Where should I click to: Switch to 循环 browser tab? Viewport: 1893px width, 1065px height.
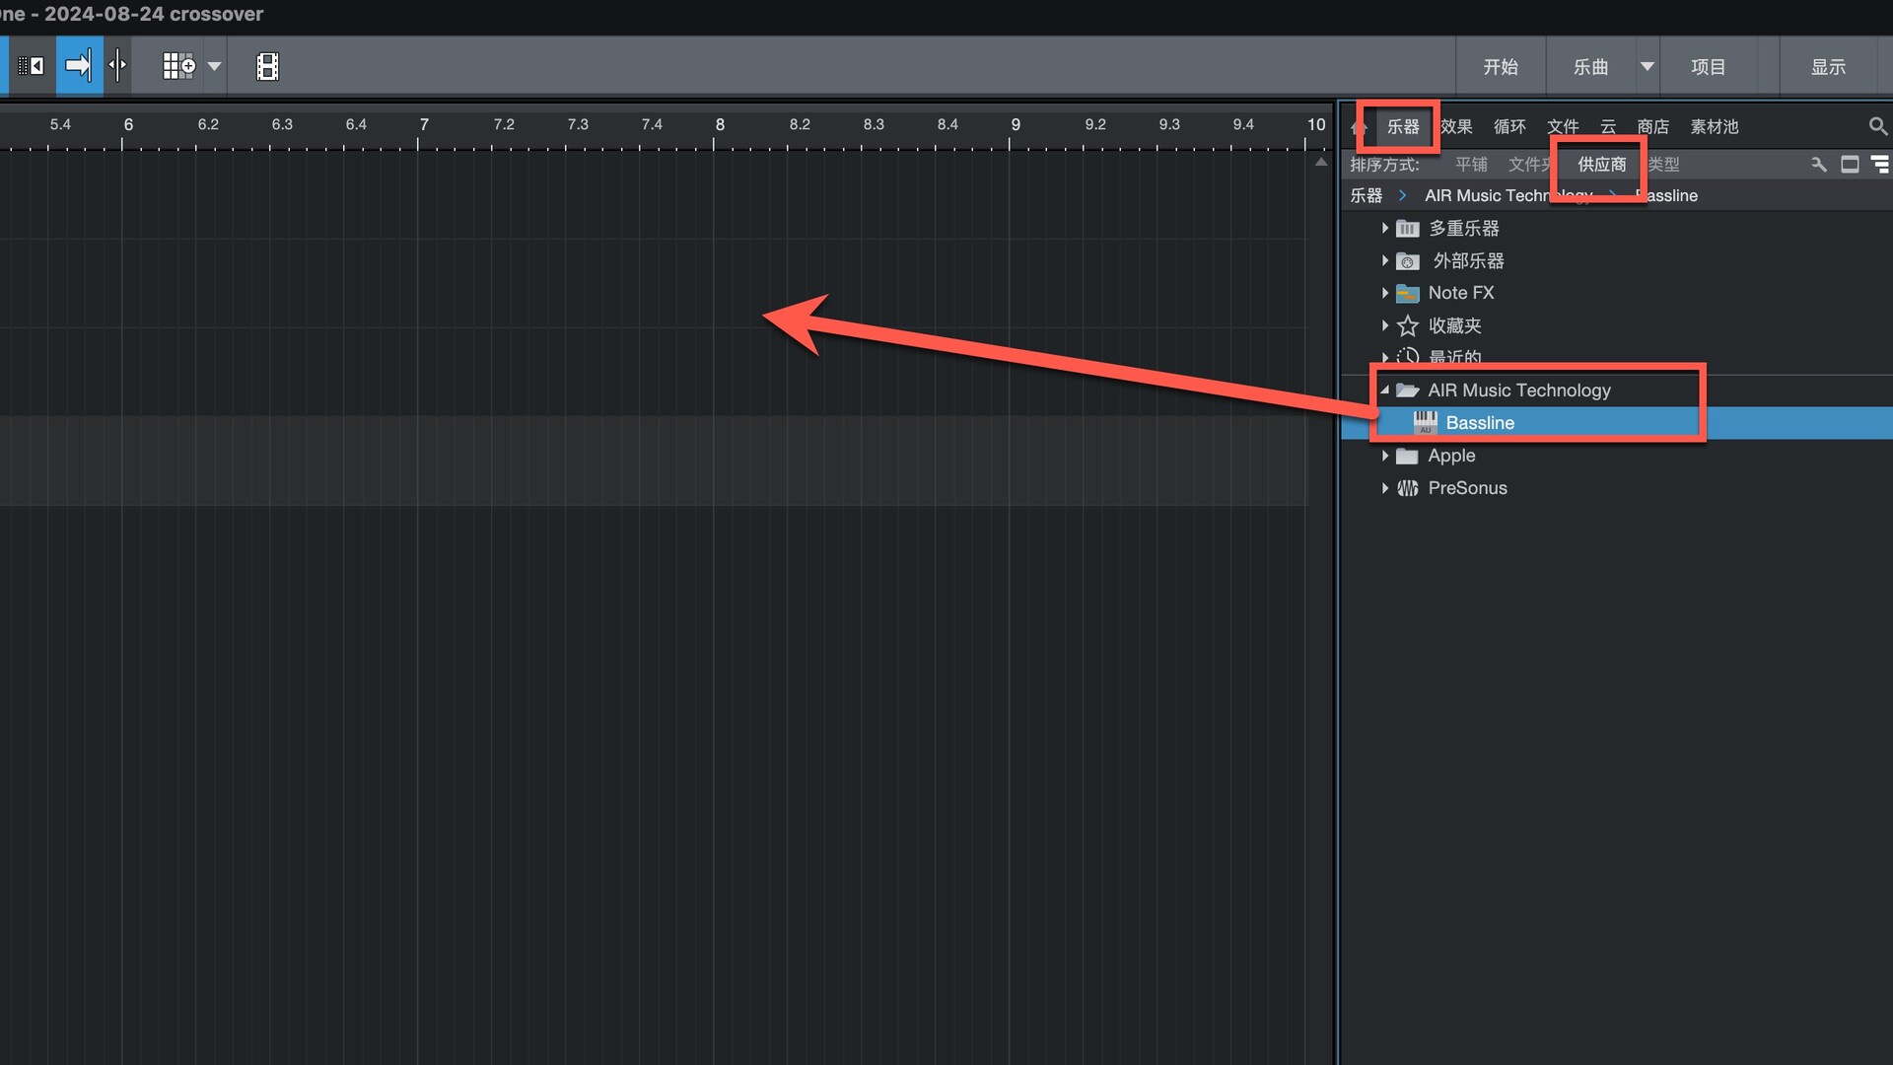1508,126
